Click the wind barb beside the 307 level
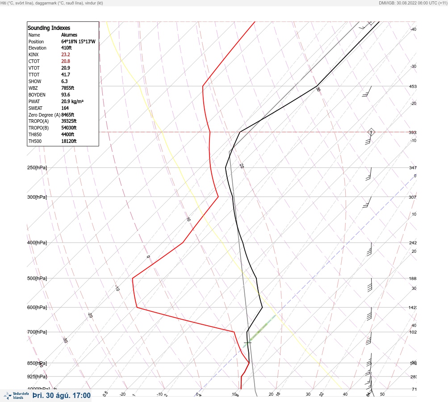The image size is (448, 402). click(367, 202)
